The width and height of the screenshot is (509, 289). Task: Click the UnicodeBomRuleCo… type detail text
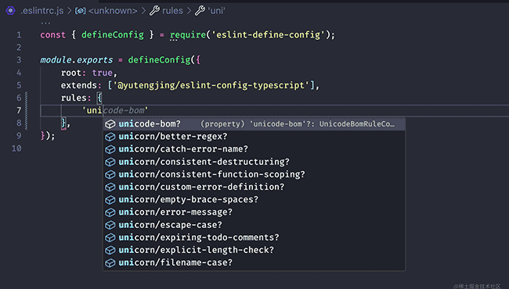tap(357, 124)
